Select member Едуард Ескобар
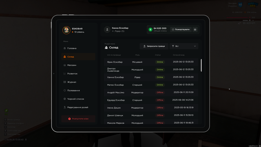This screenshot has height=147, width=261. (116, 100)
